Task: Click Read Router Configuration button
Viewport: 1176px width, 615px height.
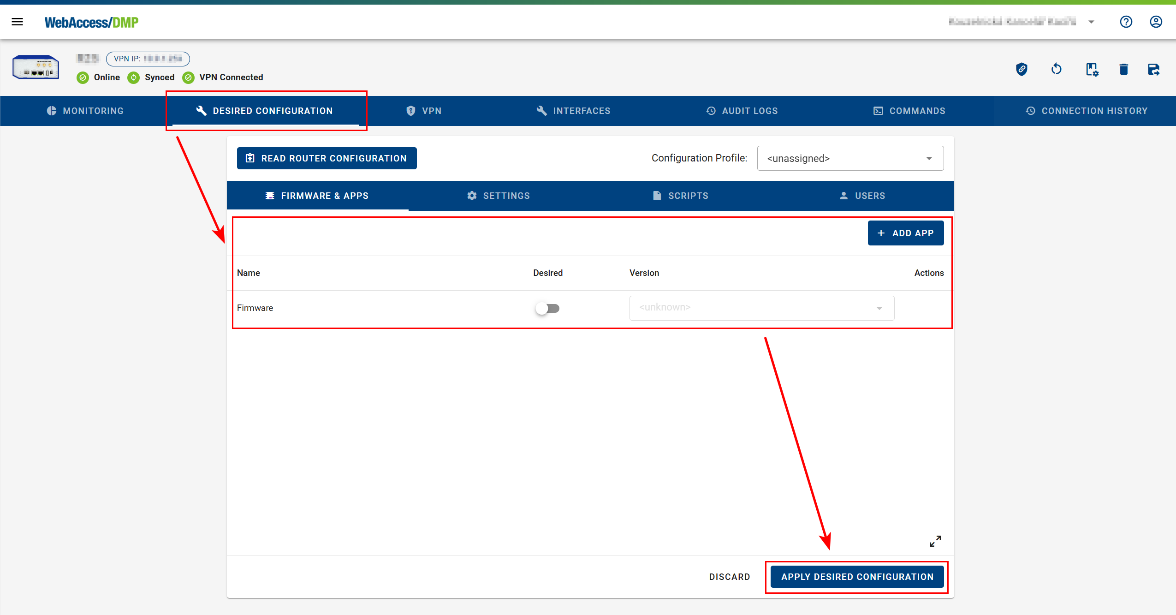Action: [x=327, y=158]
